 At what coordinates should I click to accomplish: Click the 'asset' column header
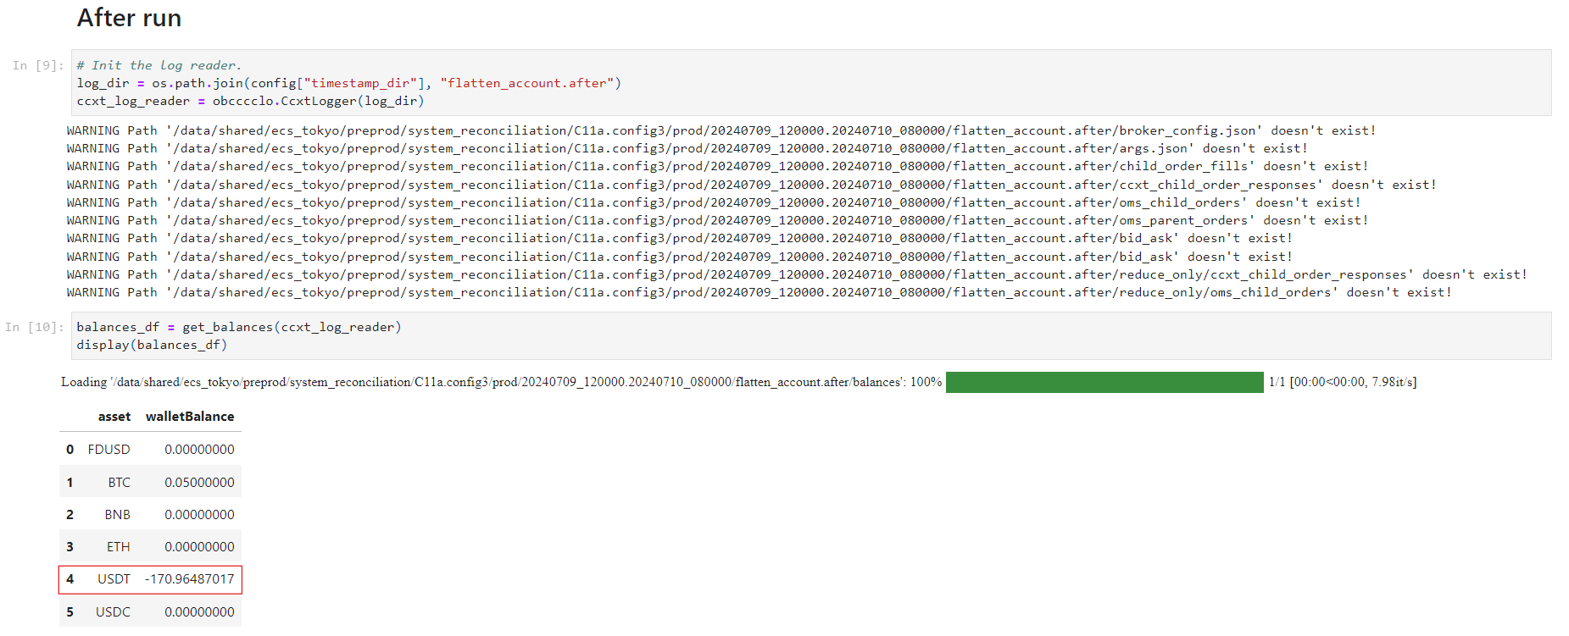114,417
